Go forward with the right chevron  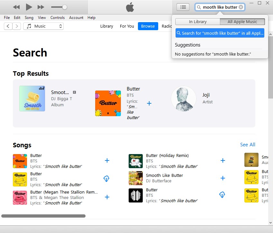pos(16,26)
